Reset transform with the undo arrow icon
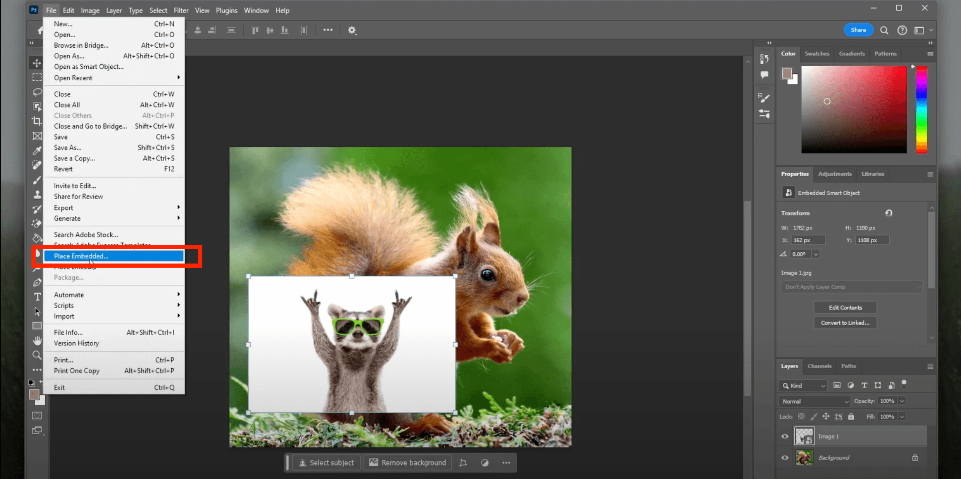The height and width of the screenshot is (479, 961). coord(888,213)
